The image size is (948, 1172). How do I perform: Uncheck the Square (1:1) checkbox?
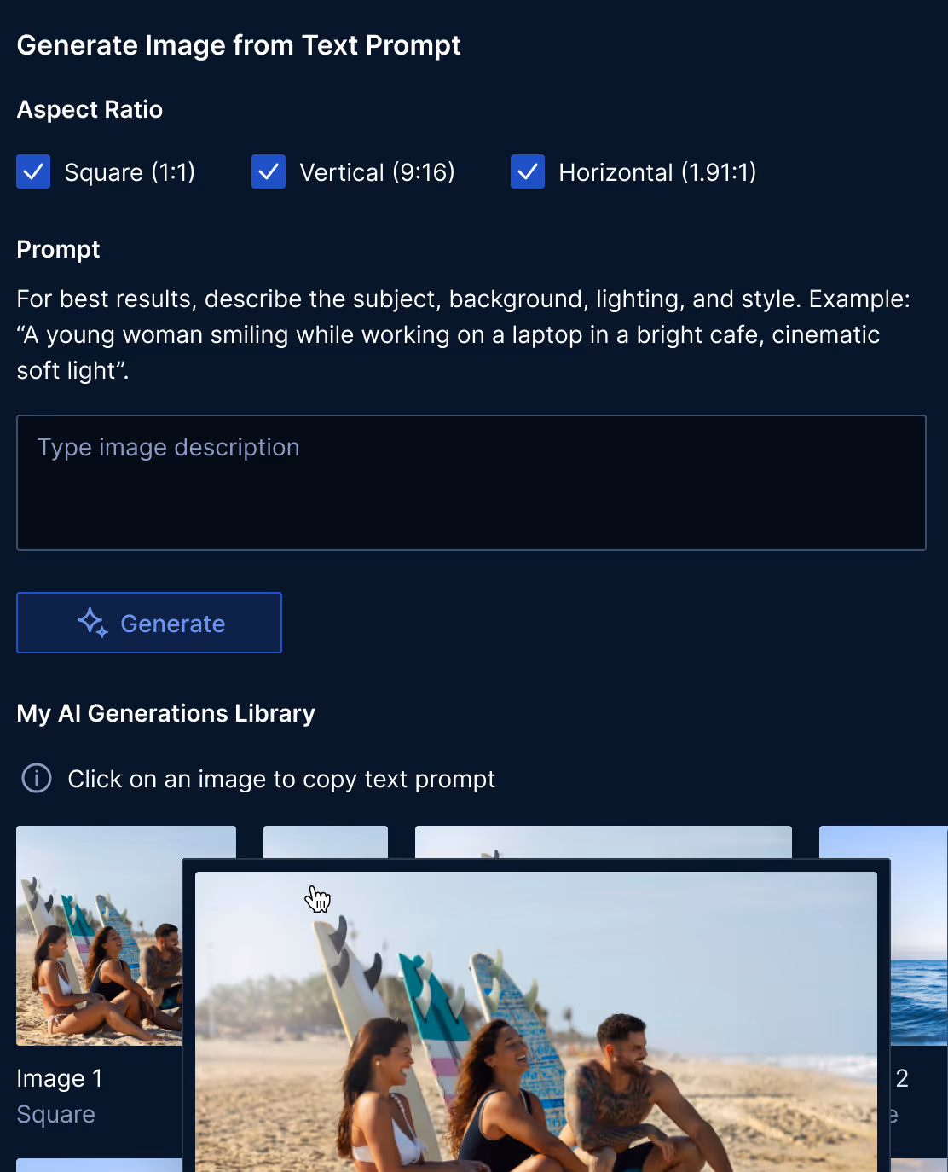(x=33, y=171)
